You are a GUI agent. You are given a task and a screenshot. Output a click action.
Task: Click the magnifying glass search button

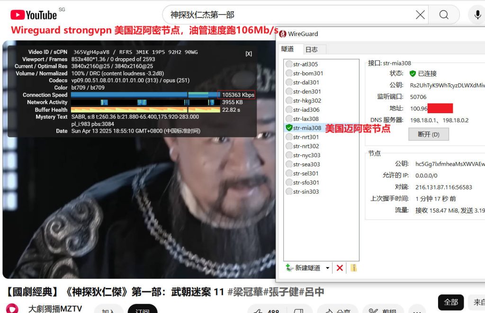(444, 15)
